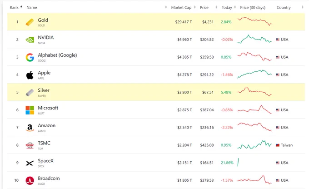Open the Amazon company link
The image size is (309, 189).
47,125
